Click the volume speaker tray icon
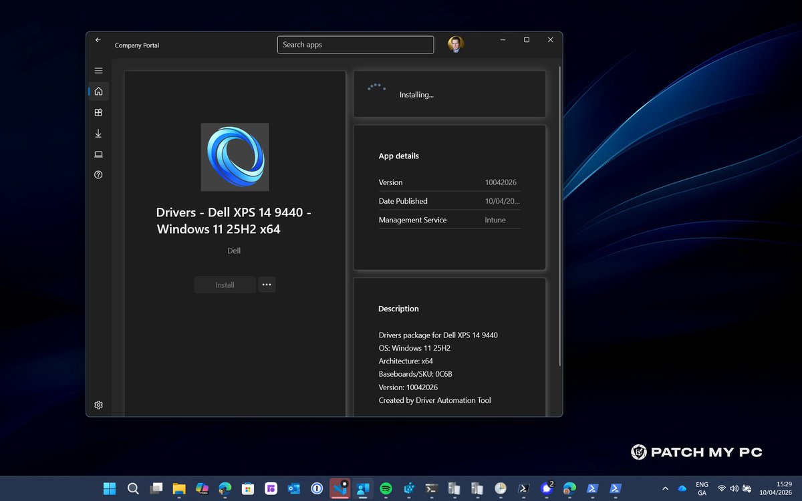Image resolution: width=802 pixels, height=501 pixels. tap(734, 489)
